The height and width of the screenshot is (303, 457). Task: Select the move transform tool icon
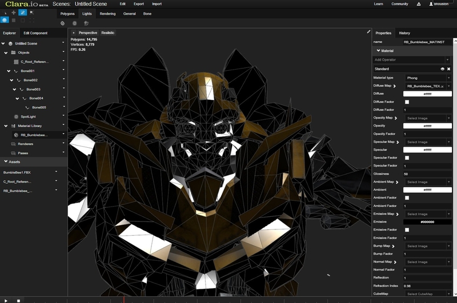[13, 12]
